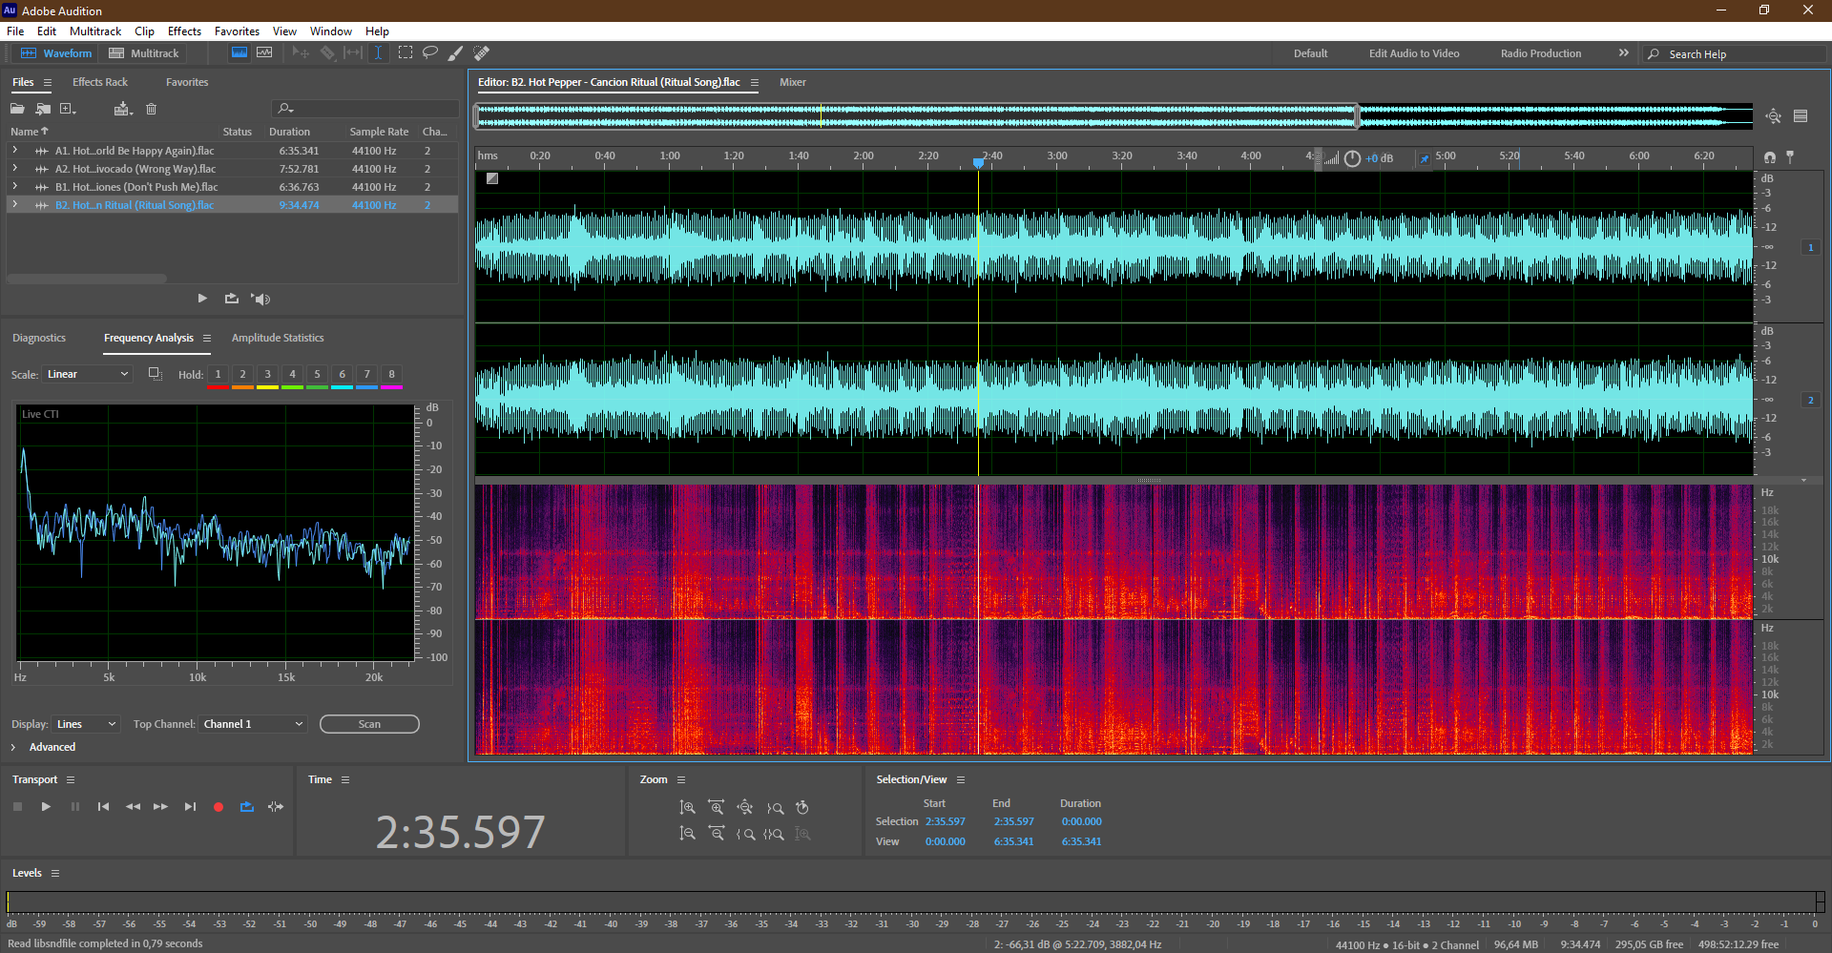The height and width of the screenshot is (953, 1832).
Task: Click the Fast Forward button
Action: [x=160, y=807]
